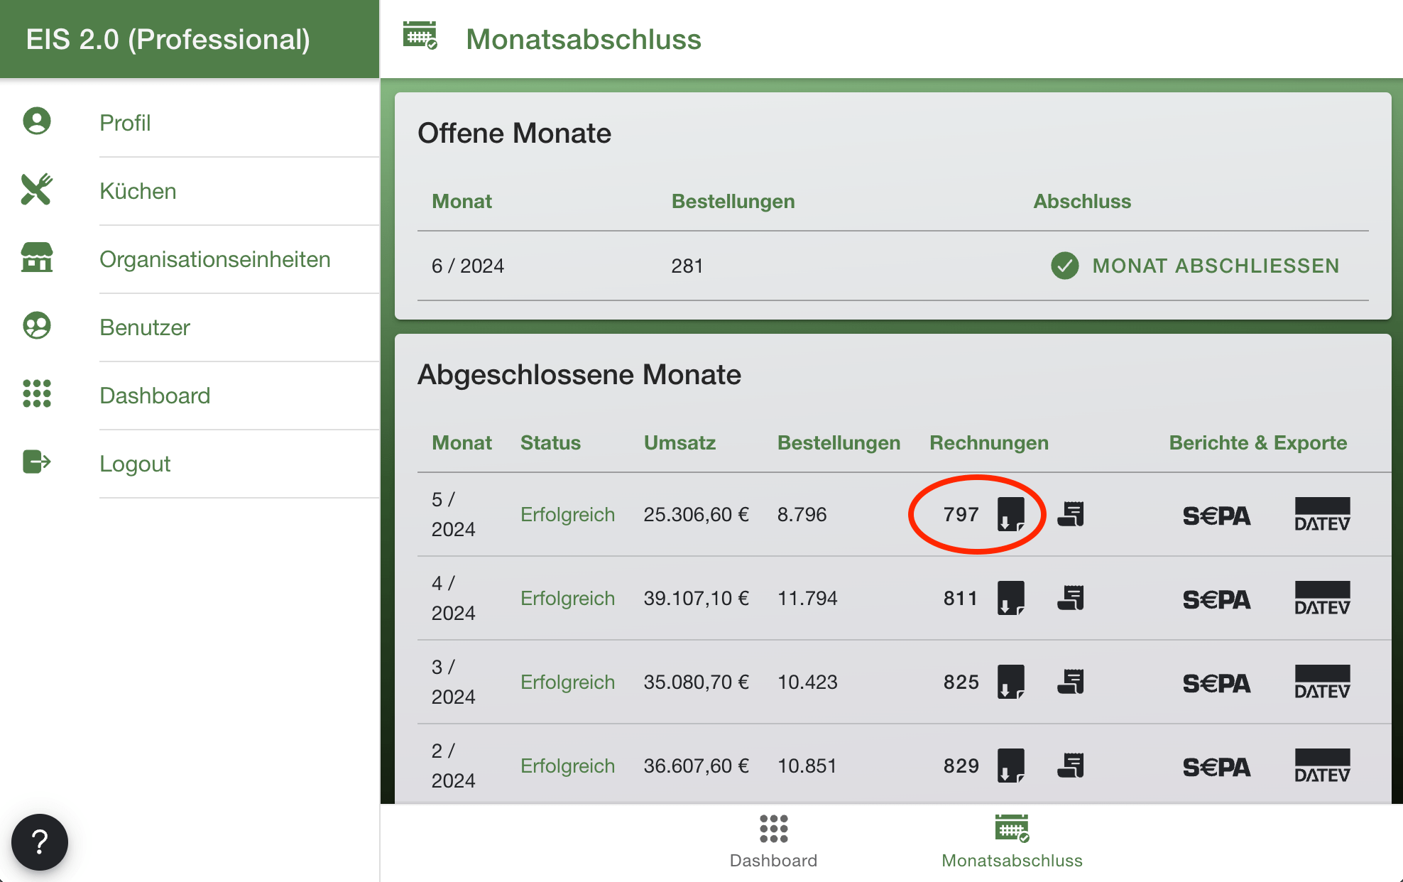
Task: Download invoices for 4 / 2024
Action: 1011,598
